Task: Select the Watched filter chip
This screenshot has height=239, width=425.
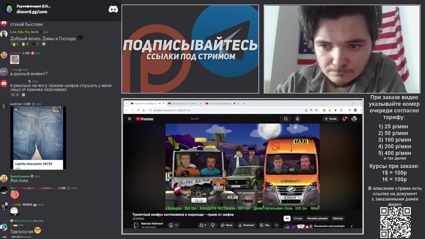Action: pos(338,218)
